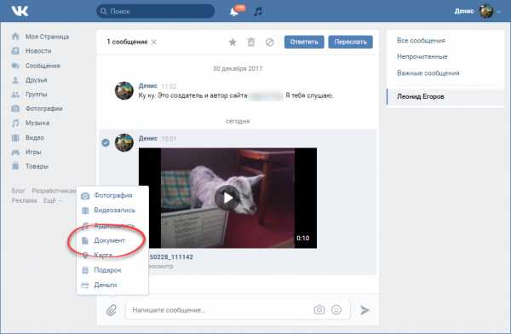
Task: Open the notifications bell icon
Action: [234, 12]
